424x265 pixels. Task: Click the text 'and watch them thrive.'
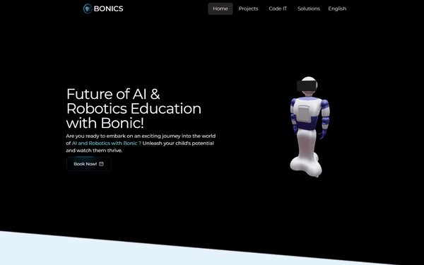94,151
